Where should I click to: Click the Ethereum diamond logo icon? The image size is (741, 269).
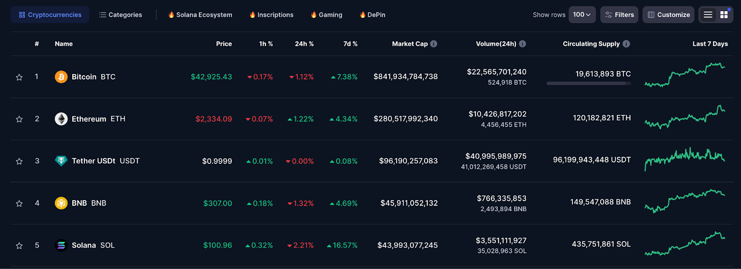61,119
